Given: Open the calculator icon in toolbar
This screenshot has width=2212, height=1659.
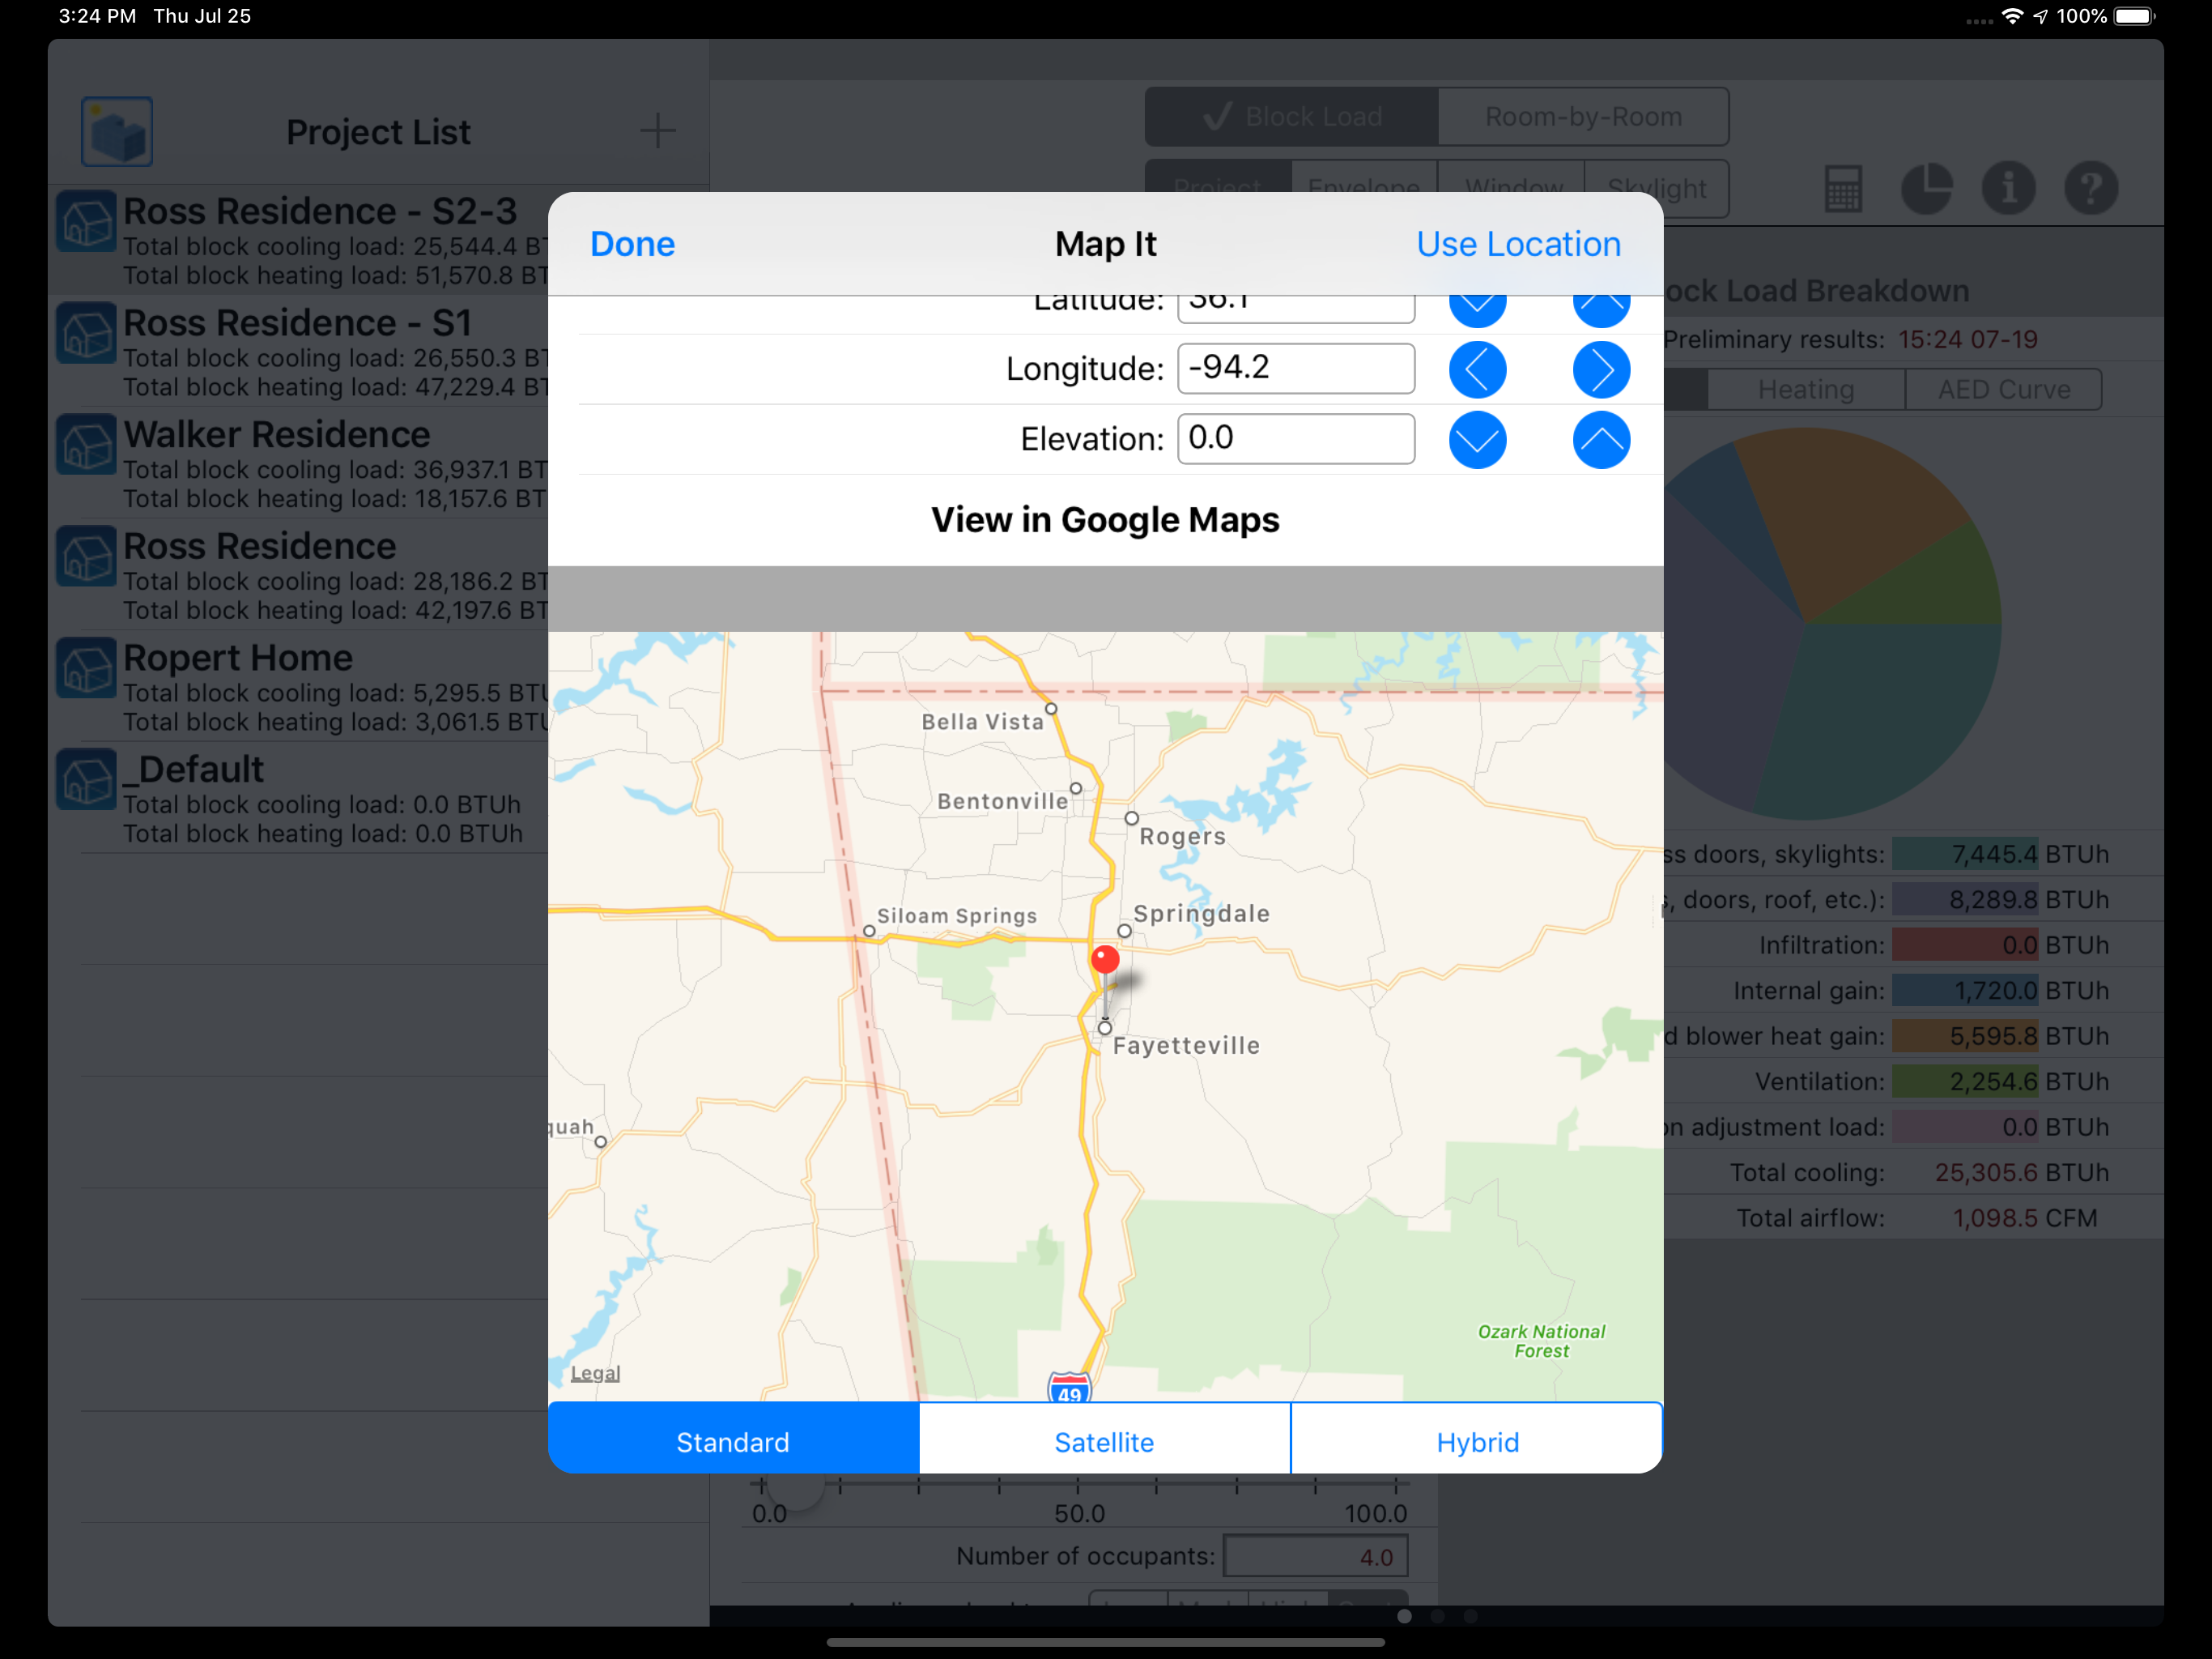Looking at the screenshot, I should (1842, 188).
